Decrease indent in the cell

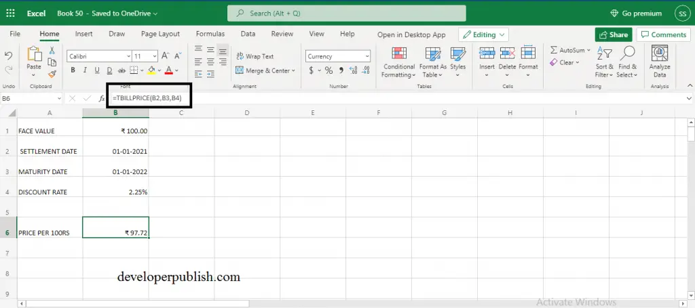point(198,74)
